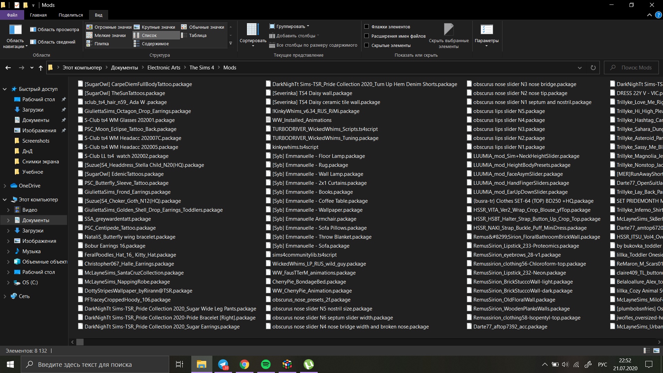
Task: Open Telegram from the taskbar
Action: 223,364
